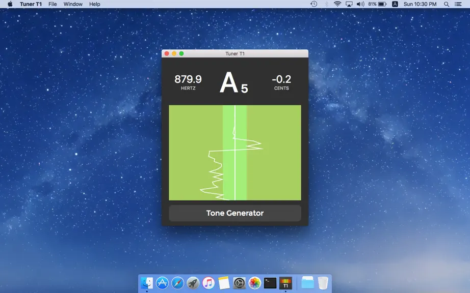The image size is (470, 293).
Task: Open the blue folder stack in Dock
Action: click(307, 283)
